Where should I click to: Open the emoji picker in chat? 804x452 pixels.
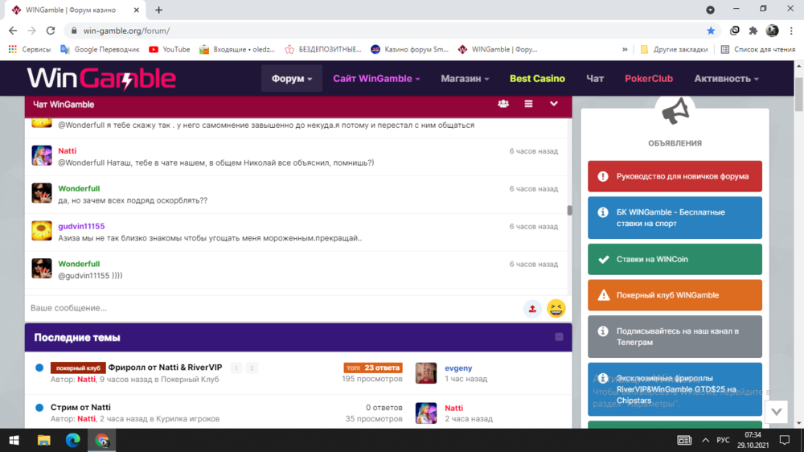pos(556,309)
